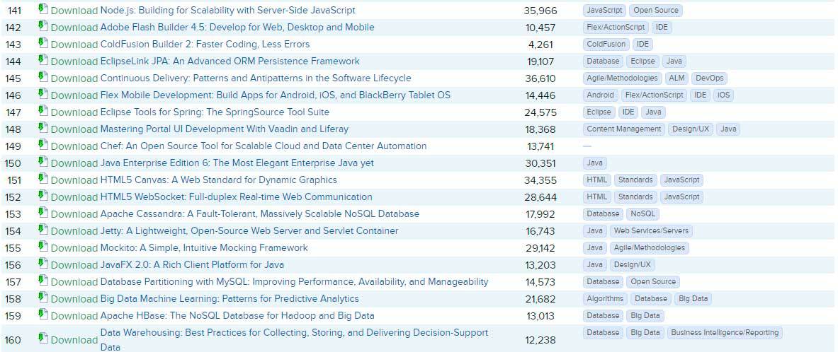Select Download link for Flex Mobile Development
Screen dimensions: 838x352
click(x=74, y=95)
